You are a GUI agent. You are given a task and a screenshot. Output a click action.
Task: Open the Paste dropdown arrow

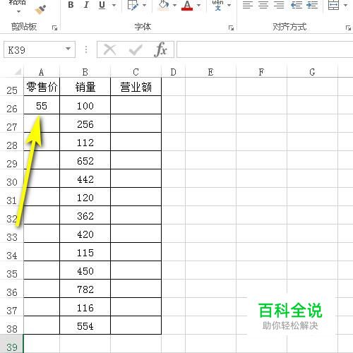click(18, 11)
